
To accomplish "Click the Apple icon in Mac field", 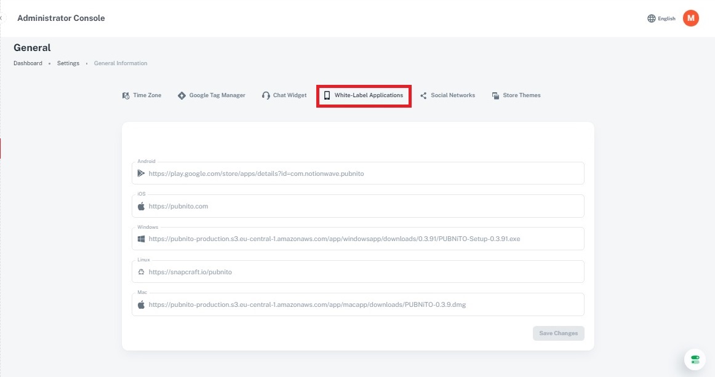I will pyautogui.click(x=141, y=304).
